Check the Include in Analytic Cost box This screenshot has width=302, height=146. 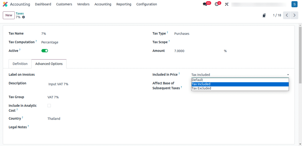[49, 105]
